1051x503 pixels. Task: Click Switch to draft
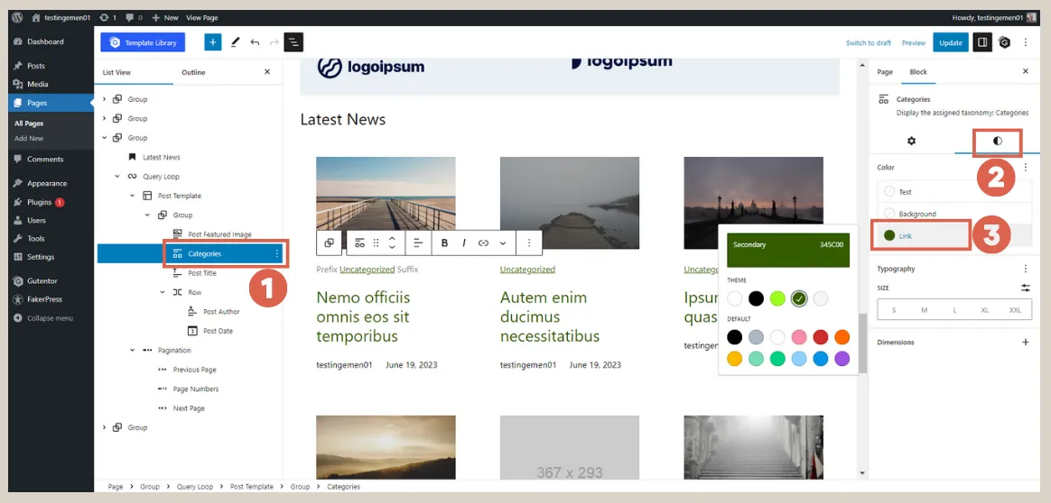point(869,42)
